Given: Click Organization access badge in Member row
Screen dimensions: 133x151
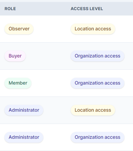Looking at the screenshot, I should [97, 83].
